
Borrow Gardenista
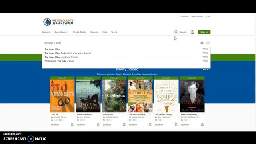(107, 125)
